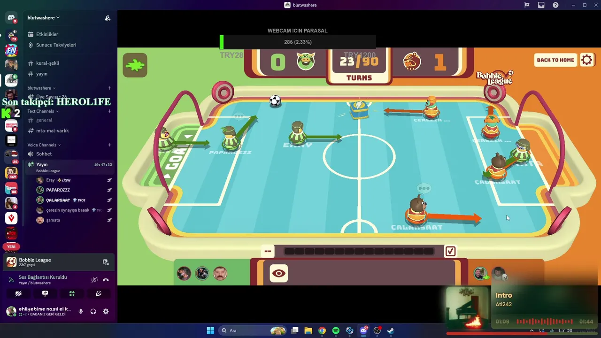Click the webcam donation goal progress bar
Viewport: 601px width, 338px height.
click(298, 42)
